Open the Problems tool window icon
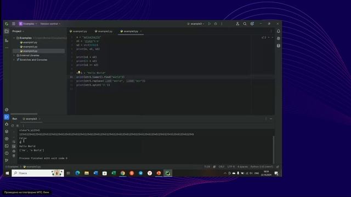Screen dimensions: 351x197 tap(7, 153)
